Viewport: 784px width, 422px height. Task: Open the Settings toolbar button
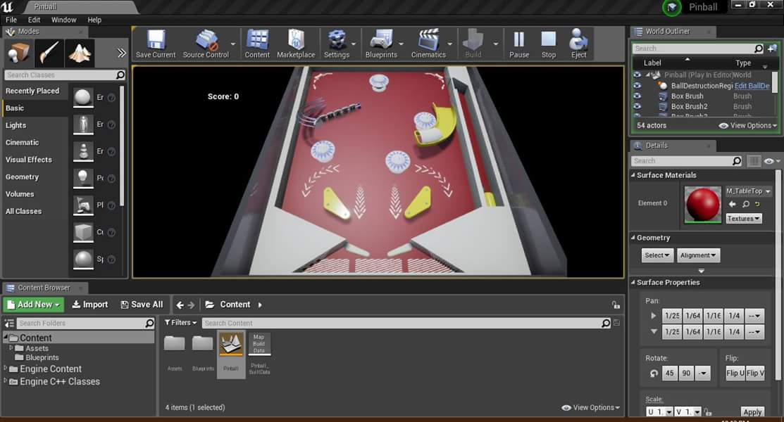coord(337,44)
